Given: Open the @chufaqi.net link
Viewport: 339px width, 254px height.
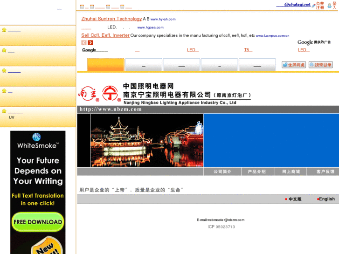Looking at the screenshot, I should click(x=293, y=5).
